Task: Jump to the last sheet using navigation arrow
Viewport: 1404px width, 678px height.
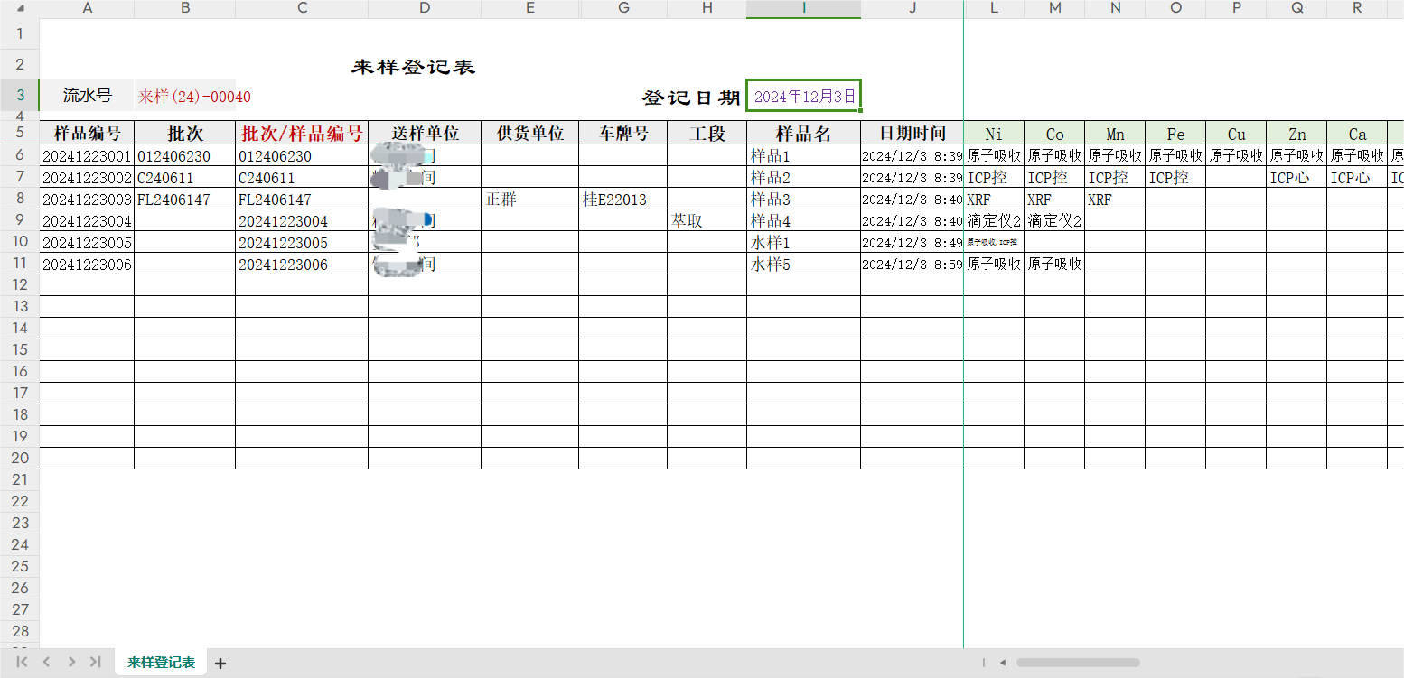Action: pos(95,663)
